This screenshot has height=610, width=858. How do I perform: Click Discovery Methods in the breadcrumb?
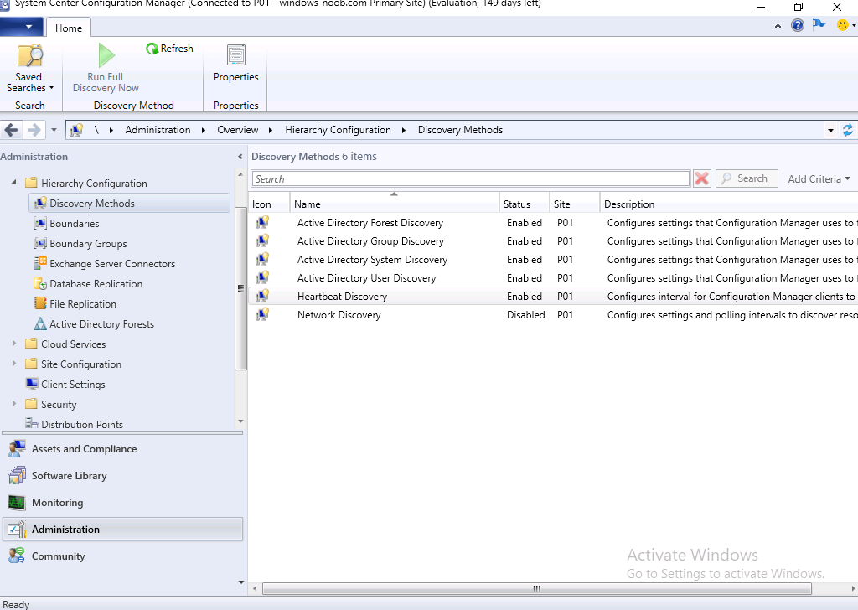460,130
